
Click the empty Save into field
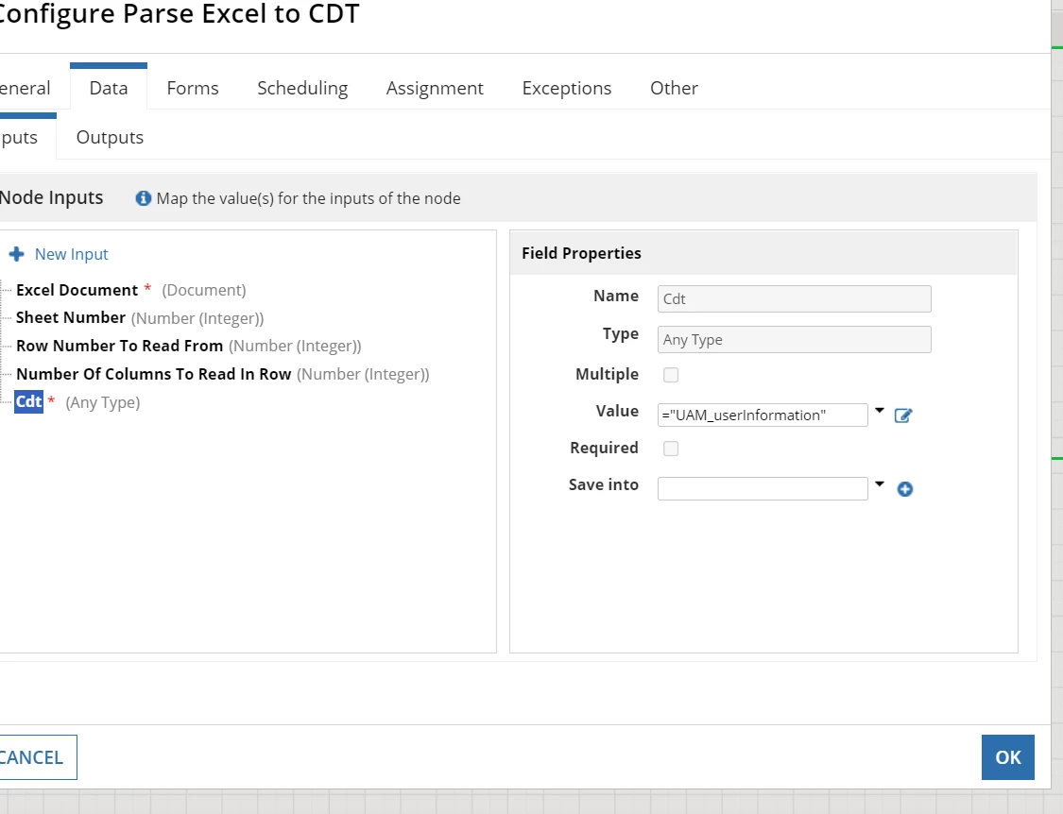[762, 488]
